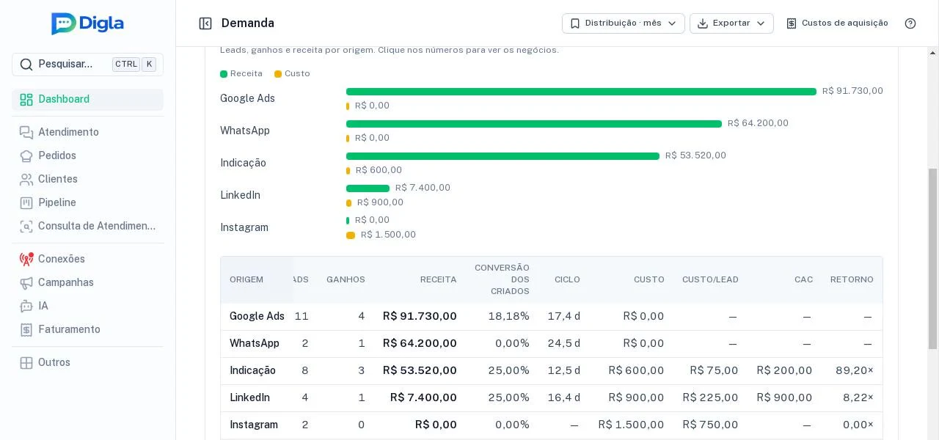Sort by the ORIGEM column header
The width and height of the screenshot is (939, 440).
point(246,279)
